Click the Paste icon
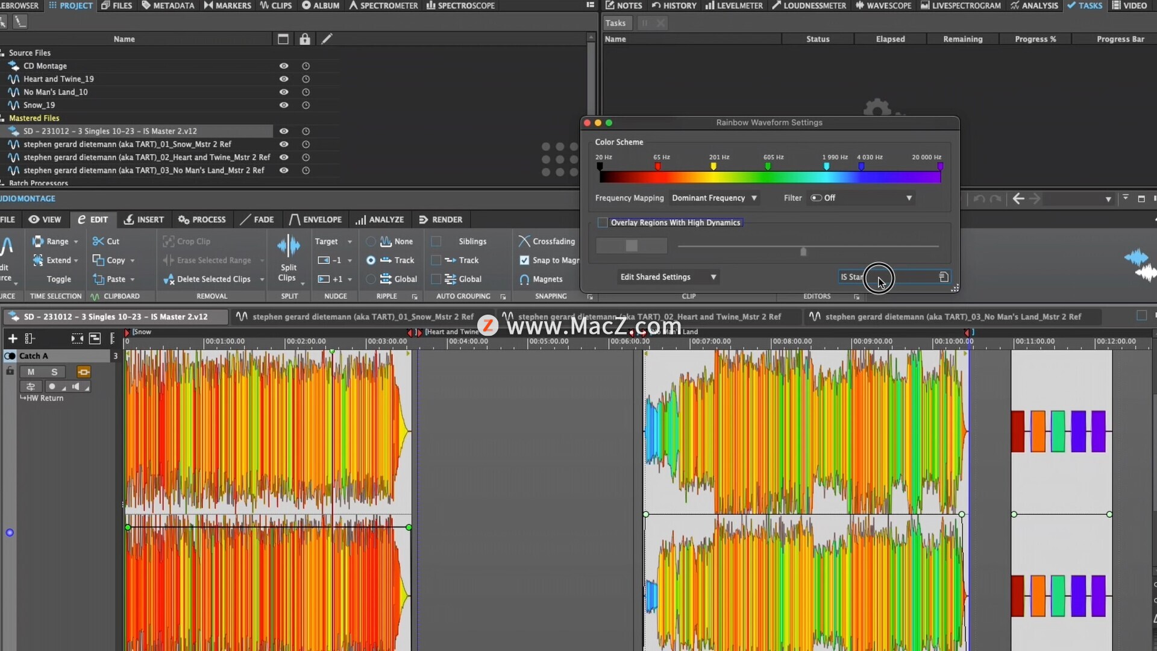Image resolution: width=1157 pixels, height=651 pixels. [x=98, y=279]
